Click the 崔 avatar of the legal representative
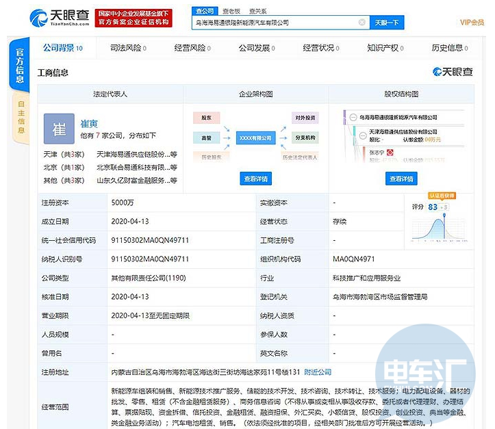This screenshot has height=429, width=495. (x=58, y=128)
